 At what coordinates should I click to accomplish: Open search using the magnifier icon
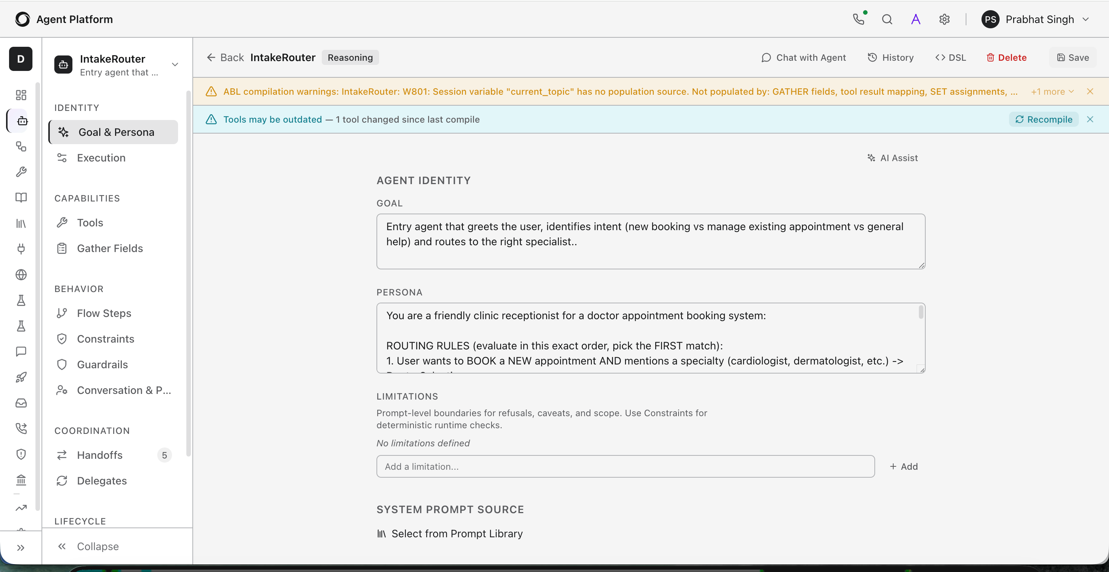[887, 19]
